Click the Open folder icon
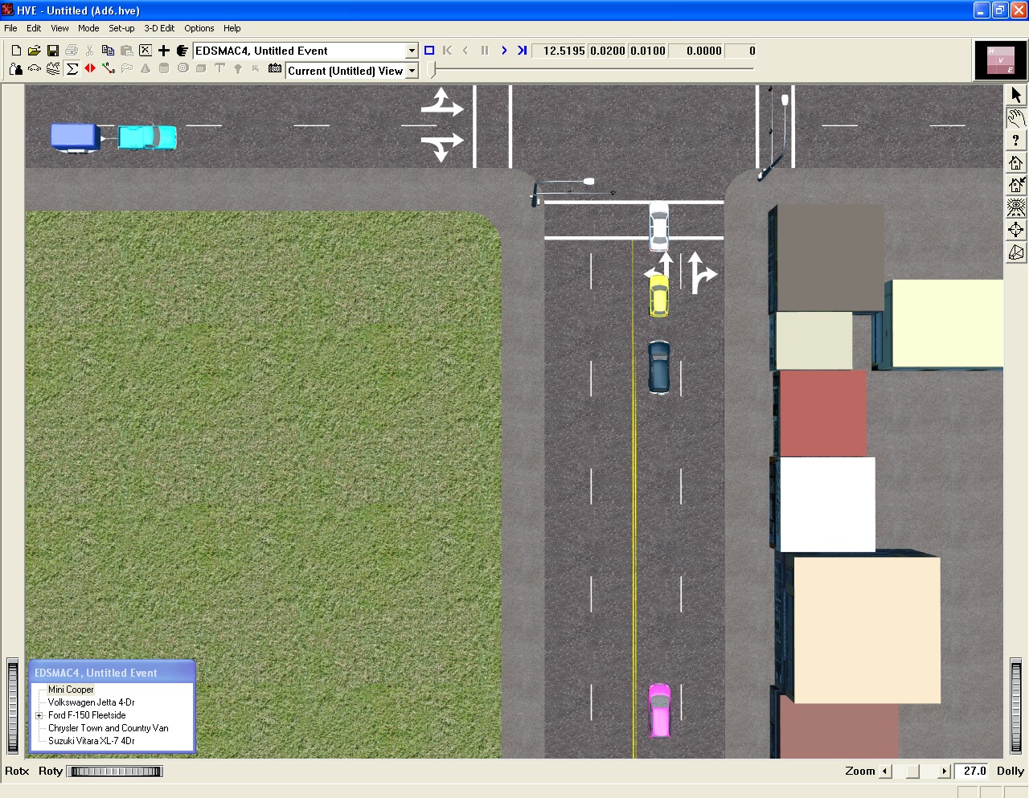The height and width of the screenshot is (798, 1029). tap(34, 51)
